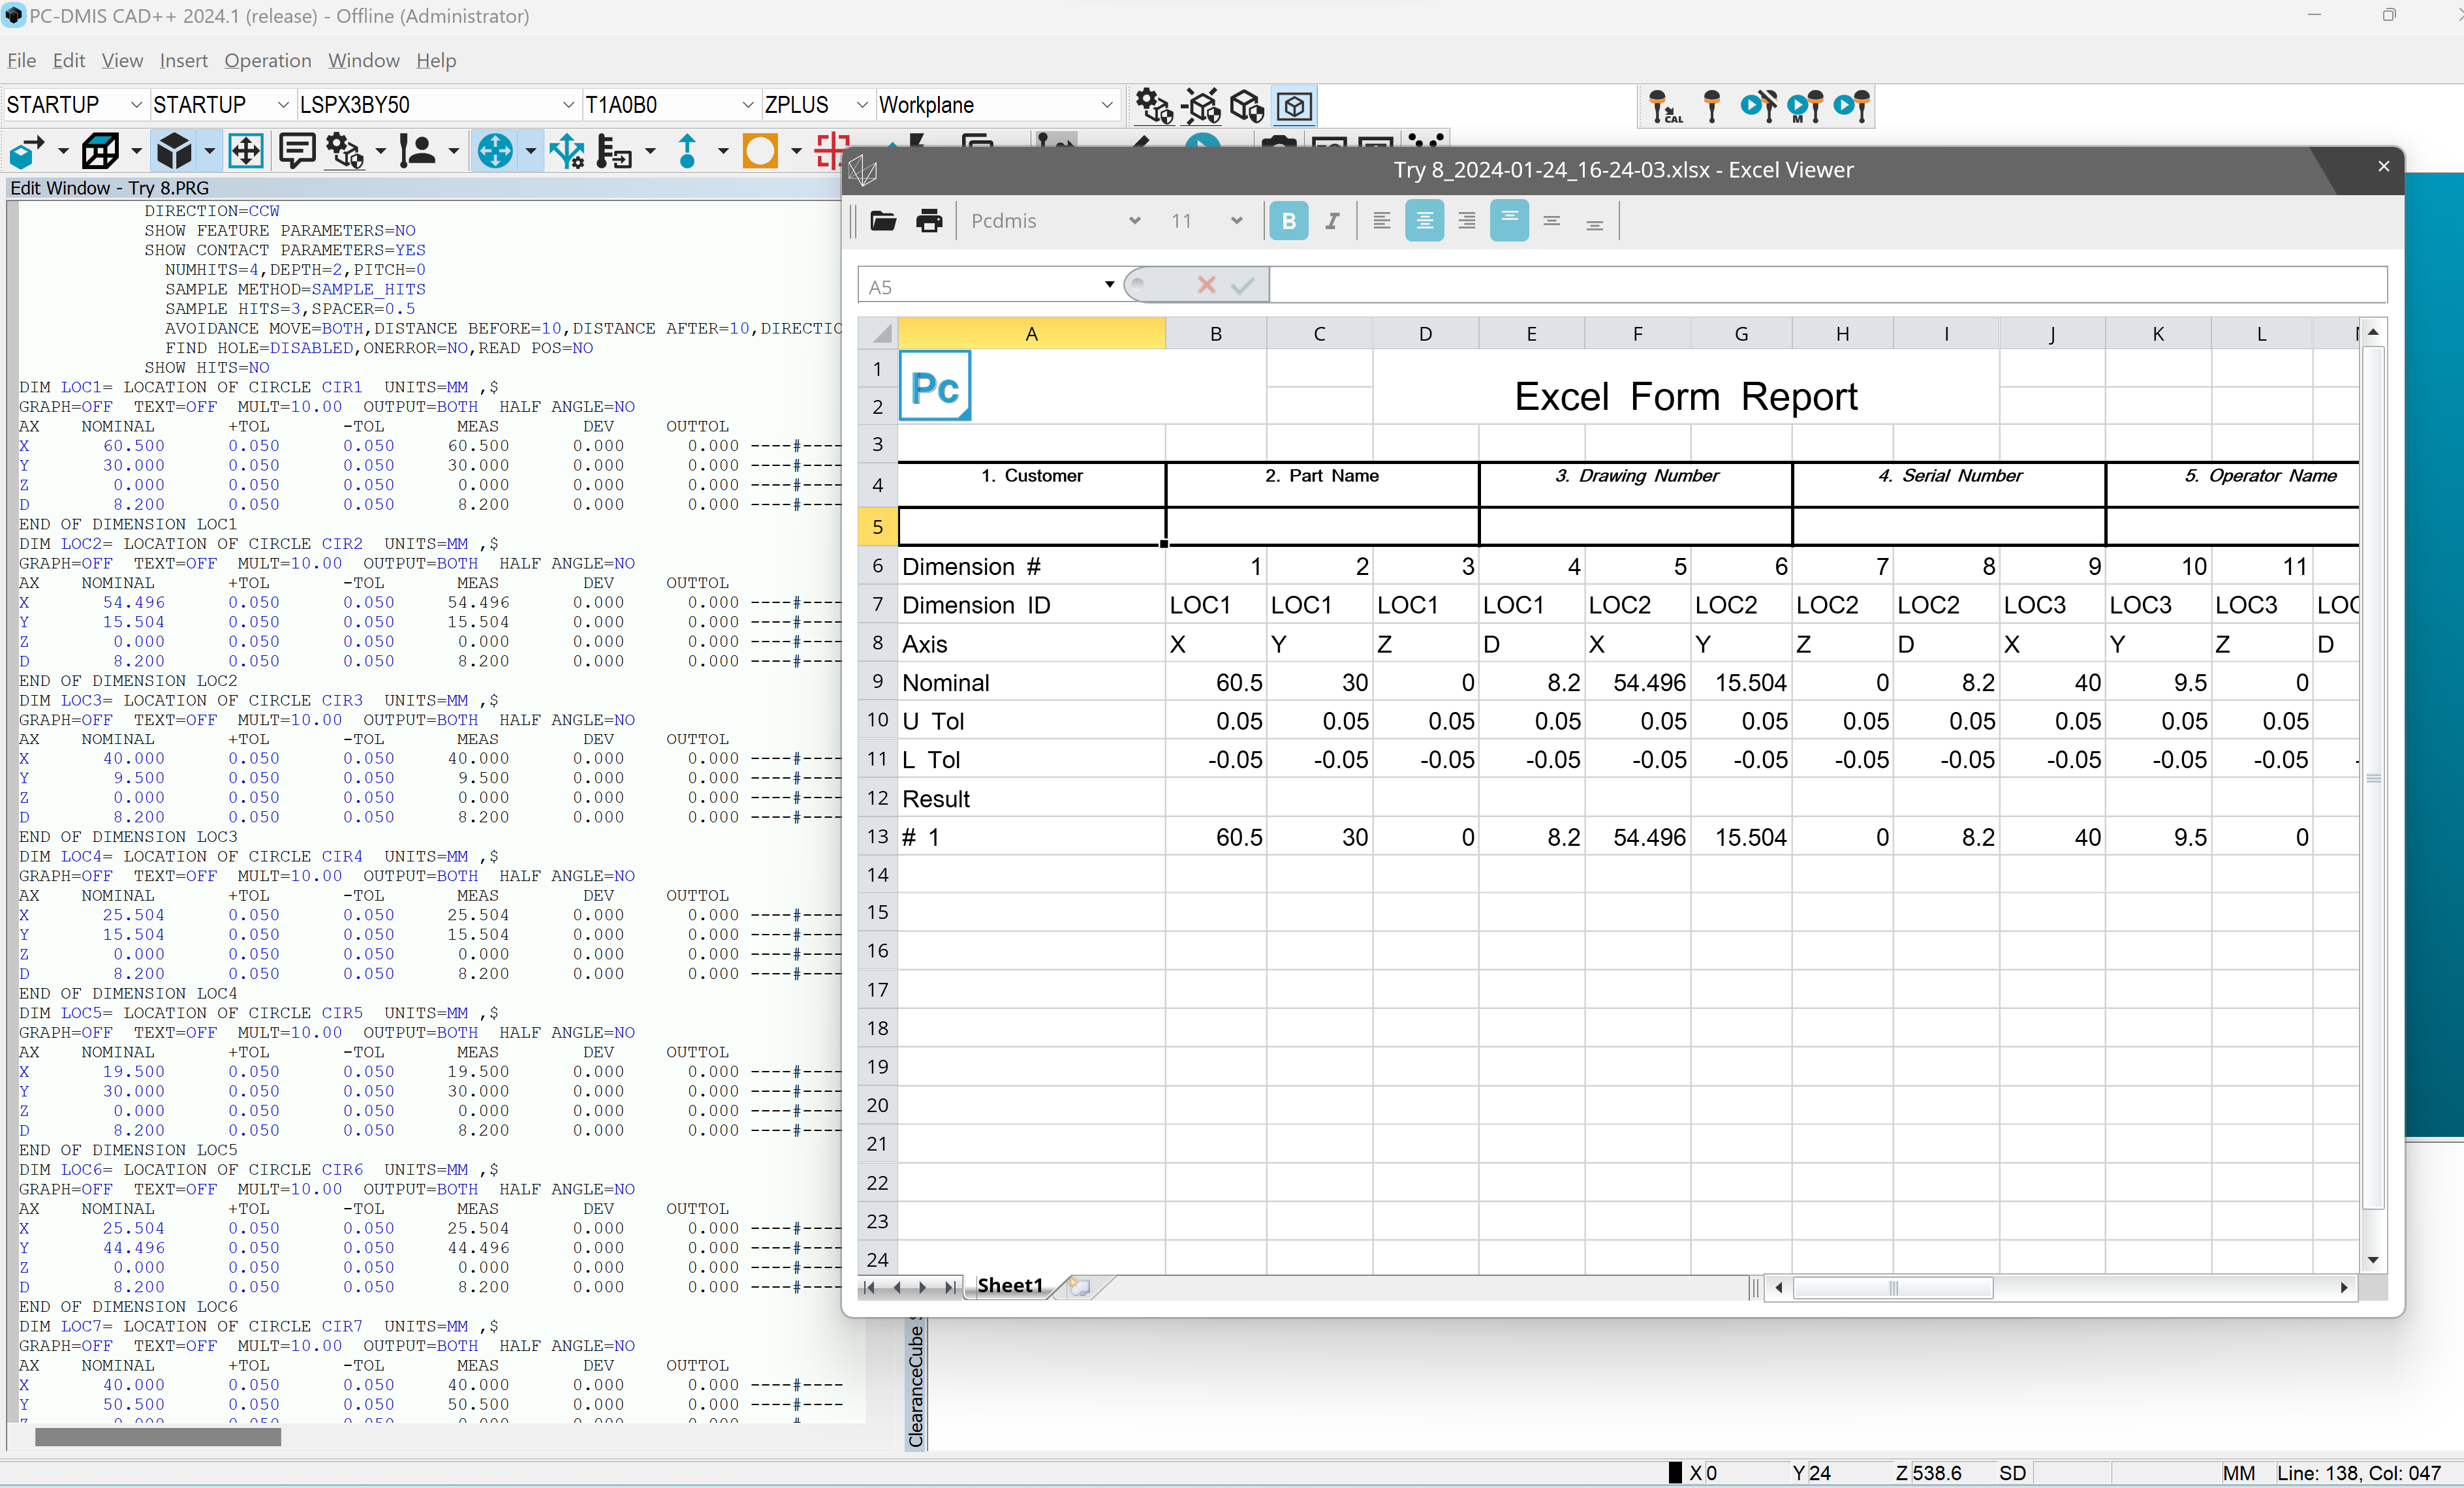
Task: Open the Pcdmis font name dropdown
Action: [1134, 221]
